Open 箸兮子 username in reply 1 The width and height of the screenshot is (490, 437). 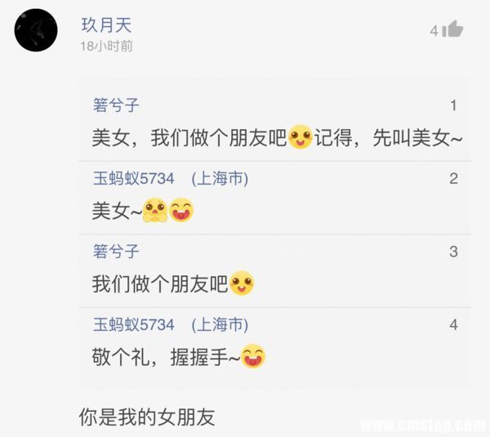pos(116,105)
